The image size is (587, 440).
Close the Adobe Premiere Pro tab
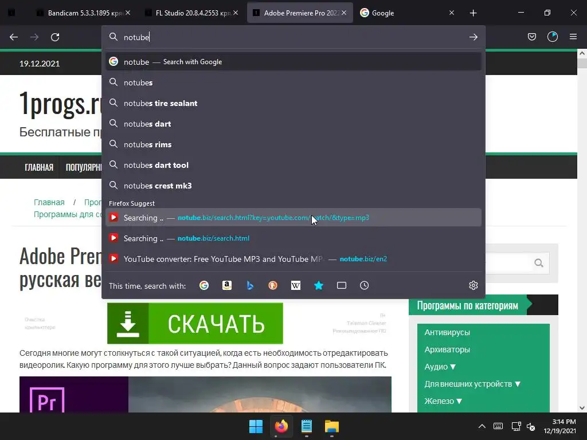[x=344, y=13]
